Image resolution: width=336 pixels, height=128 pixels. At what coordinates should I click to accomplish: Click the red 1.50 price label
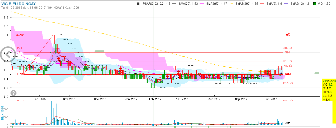[20, 74]
